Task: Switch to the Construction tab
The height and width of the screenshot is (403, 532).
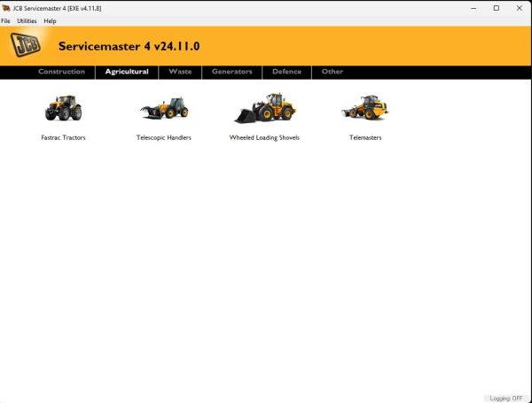Action: [61, 72]
